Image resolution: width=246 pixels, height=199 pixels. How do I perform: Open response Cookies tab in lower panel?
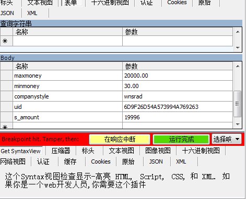(x=101, y=161)
